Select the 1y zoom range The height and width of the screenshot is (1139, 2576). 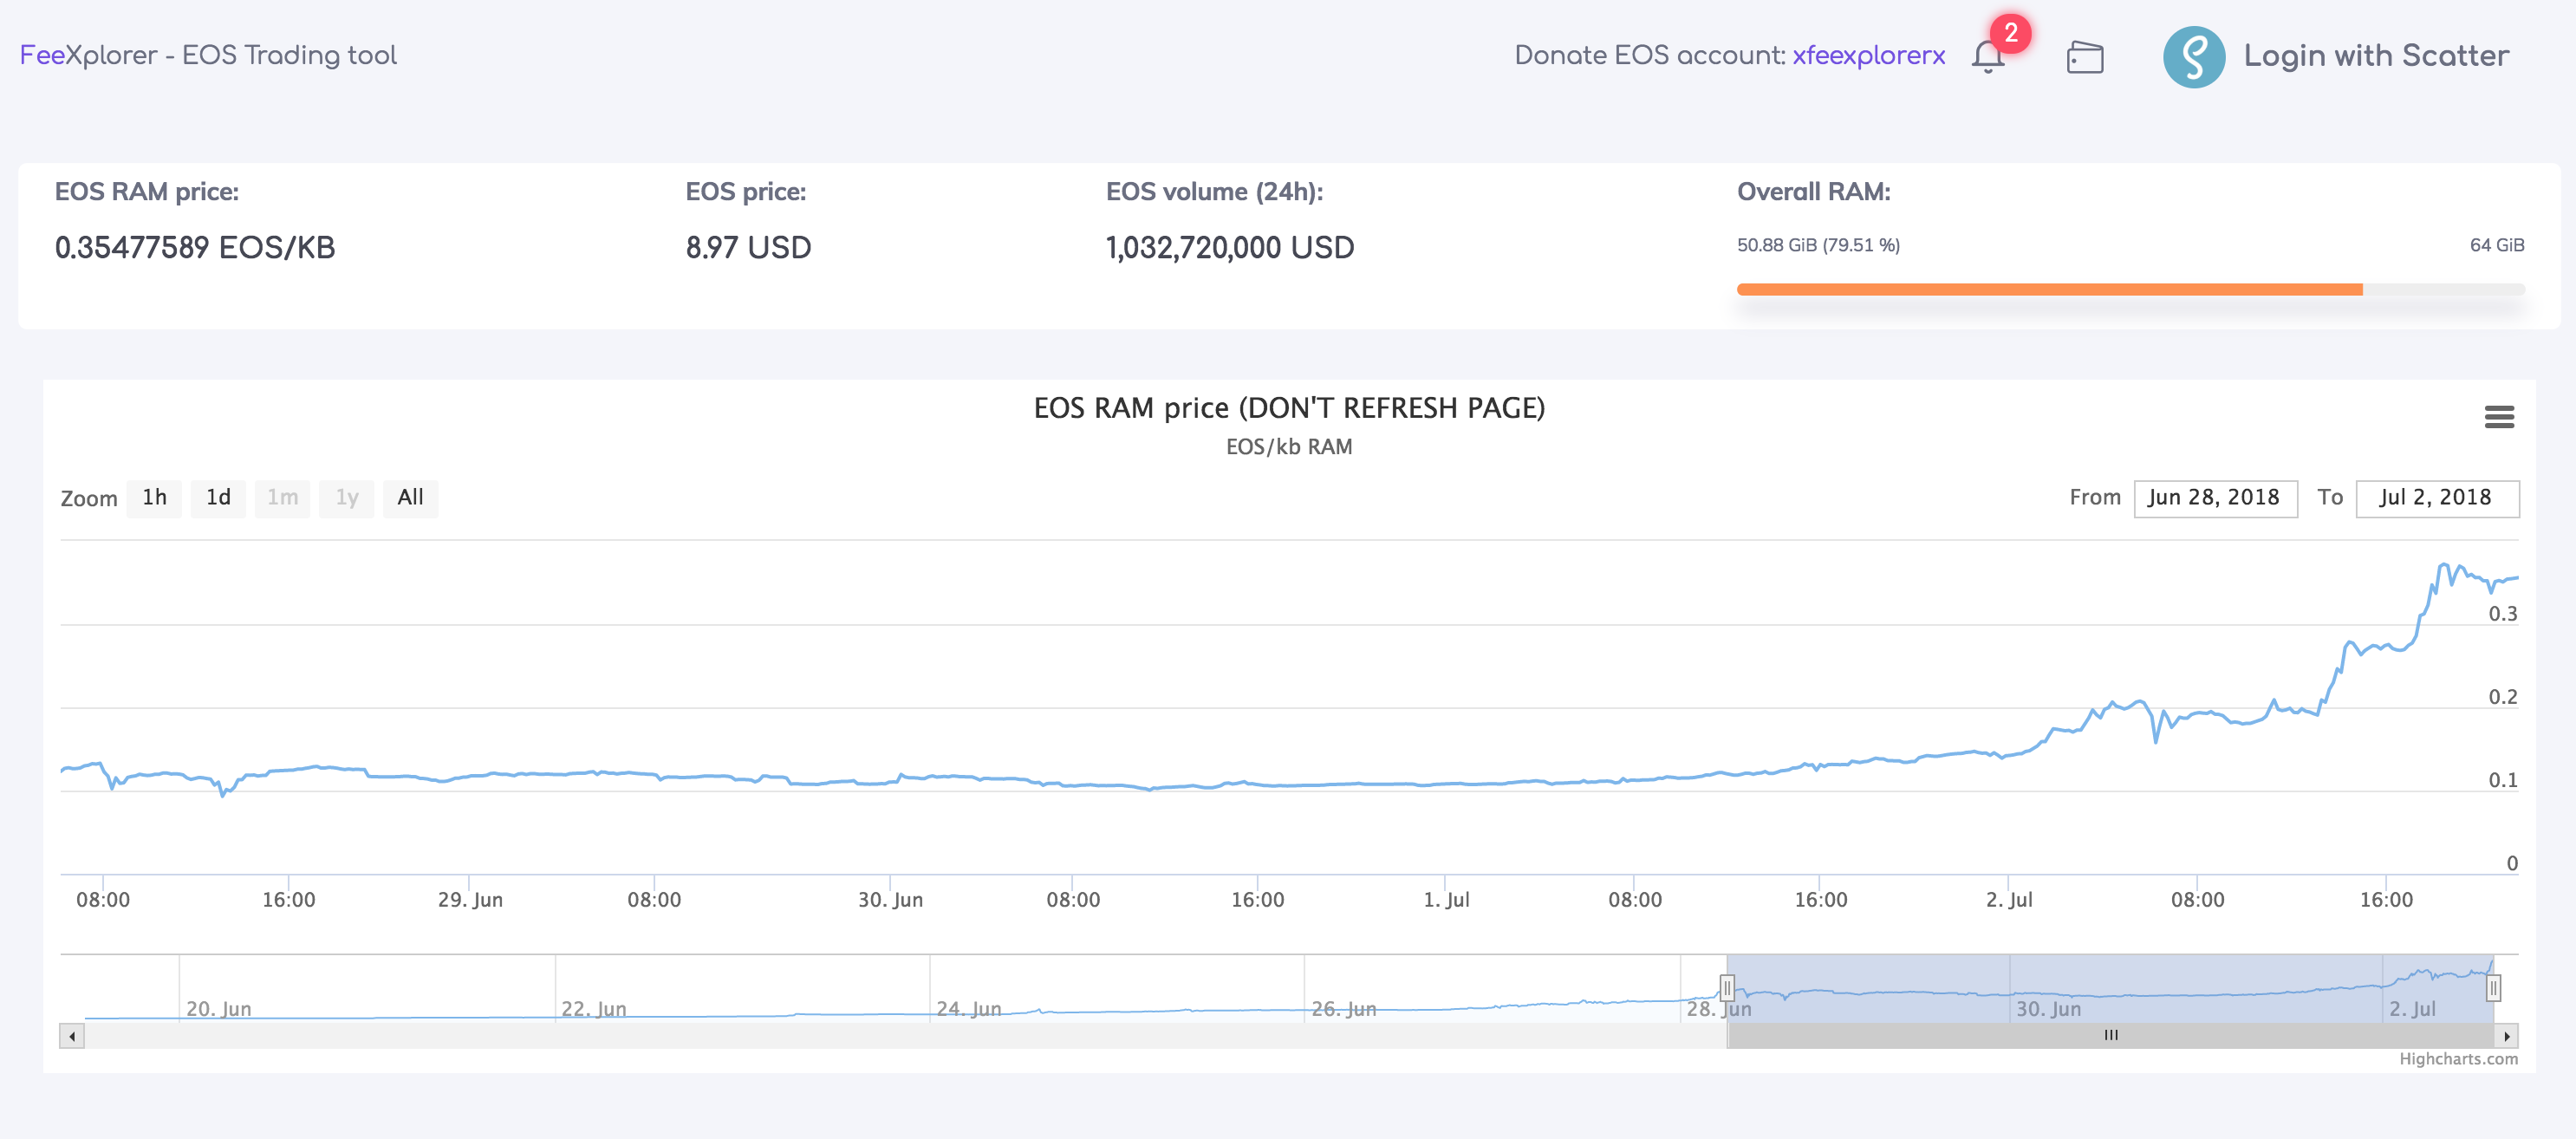[x=346, y=498]
